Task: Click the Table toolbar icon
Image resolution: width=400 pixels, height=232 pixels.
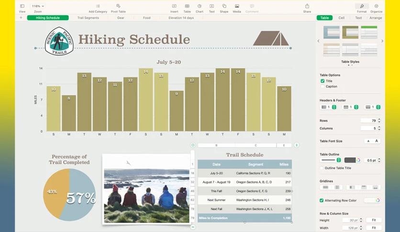Action: pyautogui.click(x=187, y=6)
